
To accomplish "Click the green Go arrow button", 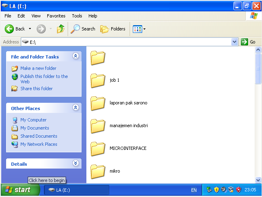I will pyautogui.click(x=244, y=42).
